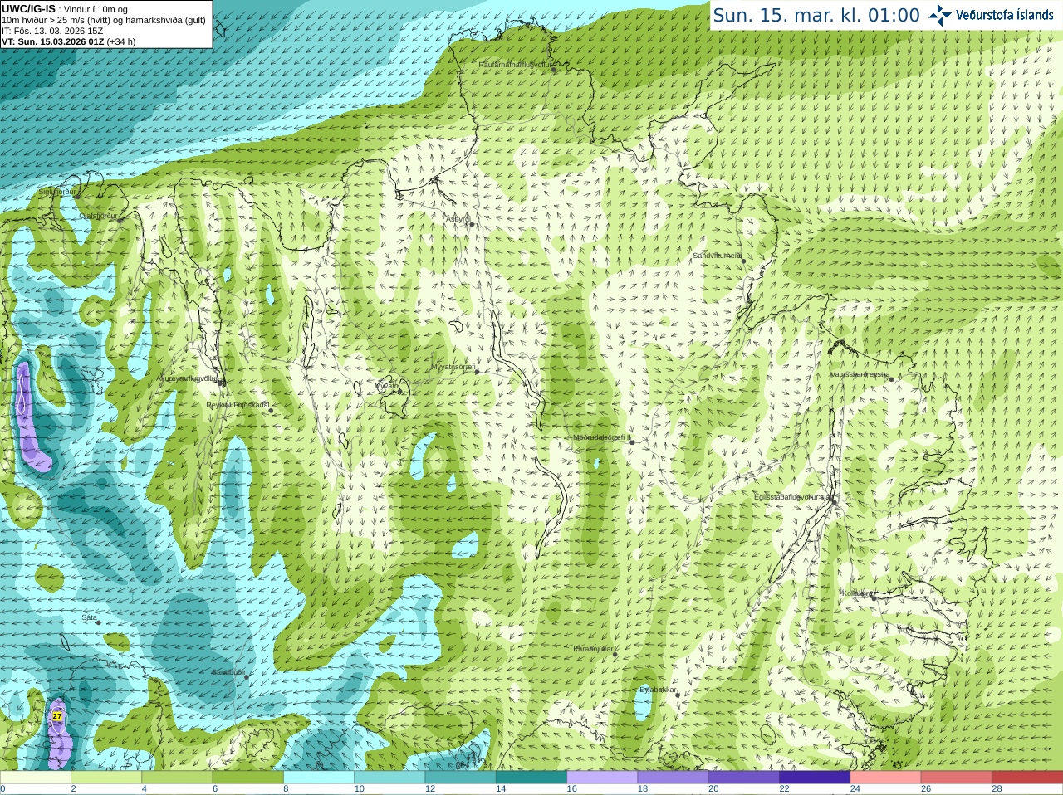Viewport: 1063px width, 795px height.
Task: Click the VT: Sun. 15.03.2026 01Z line
Action: pos(69,41)
